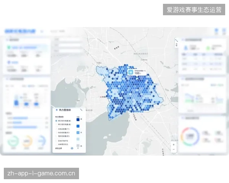The image size is (229, 183).
Task: Click green icon in right top panel
Action: (x=208, y=48)
